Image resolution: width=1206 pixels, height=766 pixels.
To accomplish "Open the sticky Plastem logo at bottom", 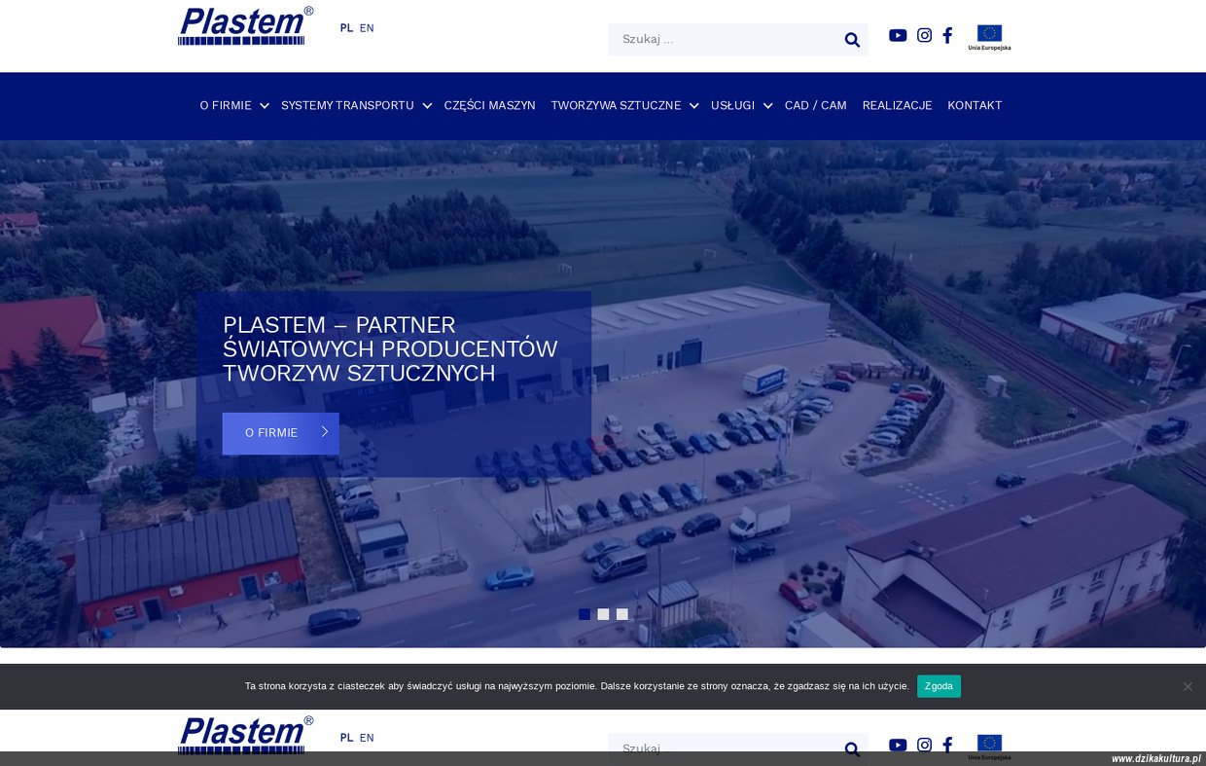I will tap(245, 735).
